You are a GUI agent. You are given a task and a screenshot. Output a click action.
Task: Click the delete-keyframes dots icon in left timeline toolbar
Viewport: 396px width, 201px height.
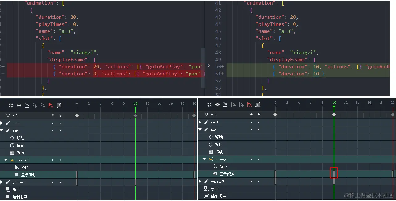(x=11, y=106)
